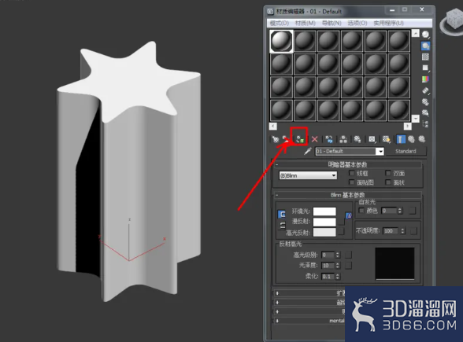This screenshot has height=342, width=463.
Task: Open the 01 - Default material name dropdown
Action: 380,152
